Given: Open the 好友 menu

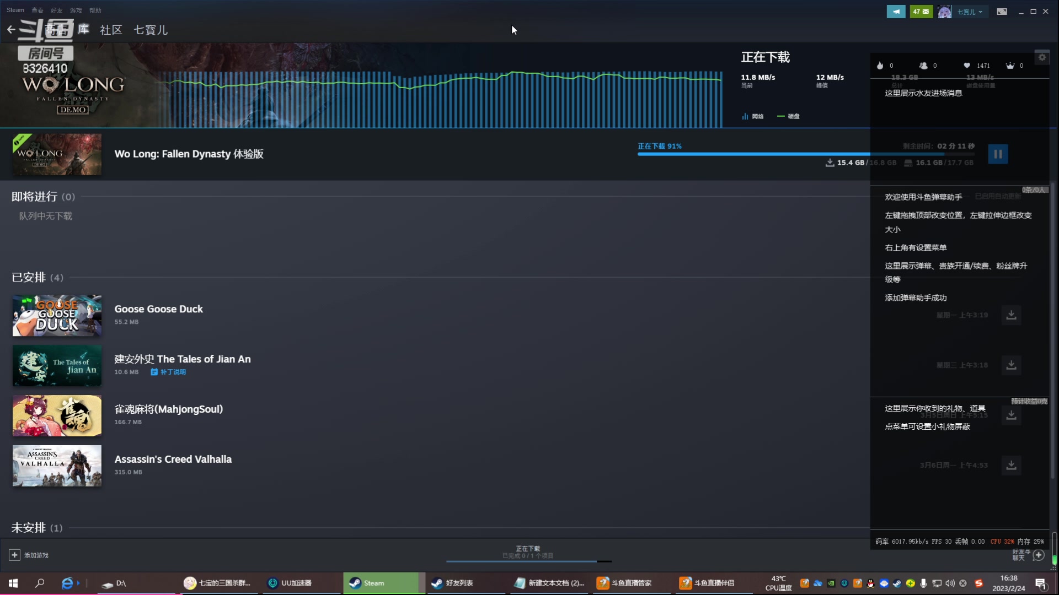Looking at the screenshot, I should click(x=57, y=10).
